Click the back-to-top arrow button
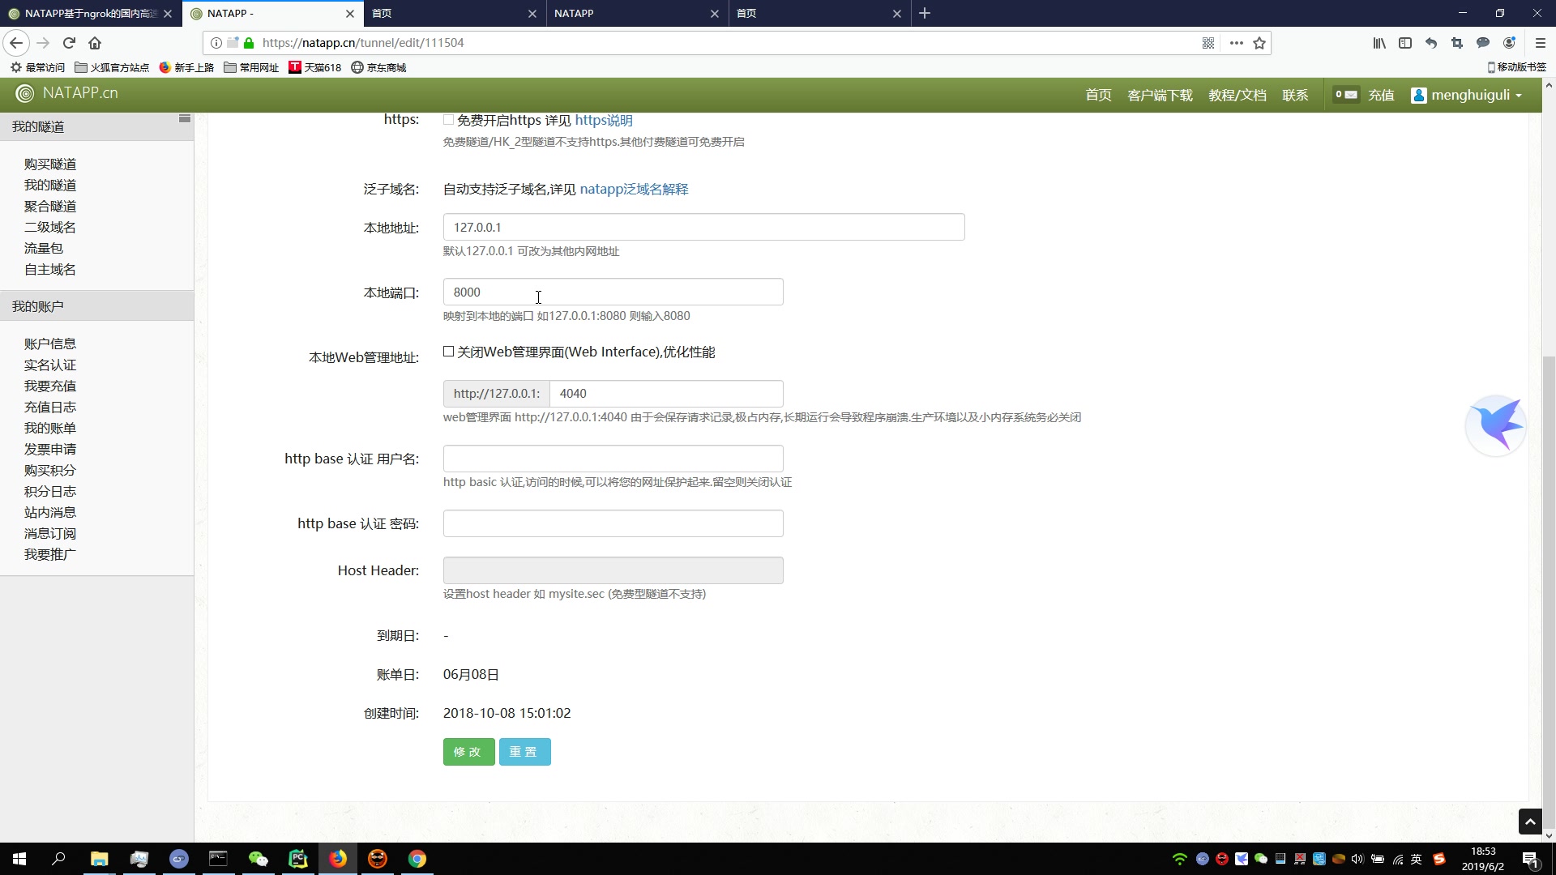 point(1529,822)
